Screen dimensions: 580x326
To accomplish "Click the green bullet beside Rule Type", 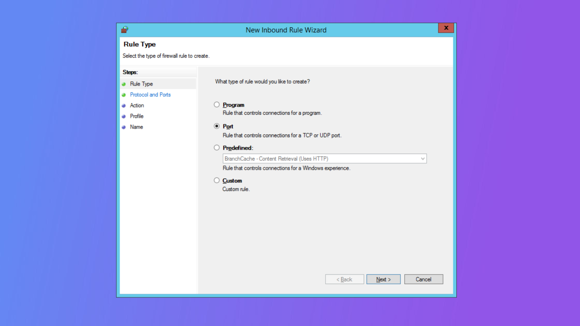I will pos(124,84).
